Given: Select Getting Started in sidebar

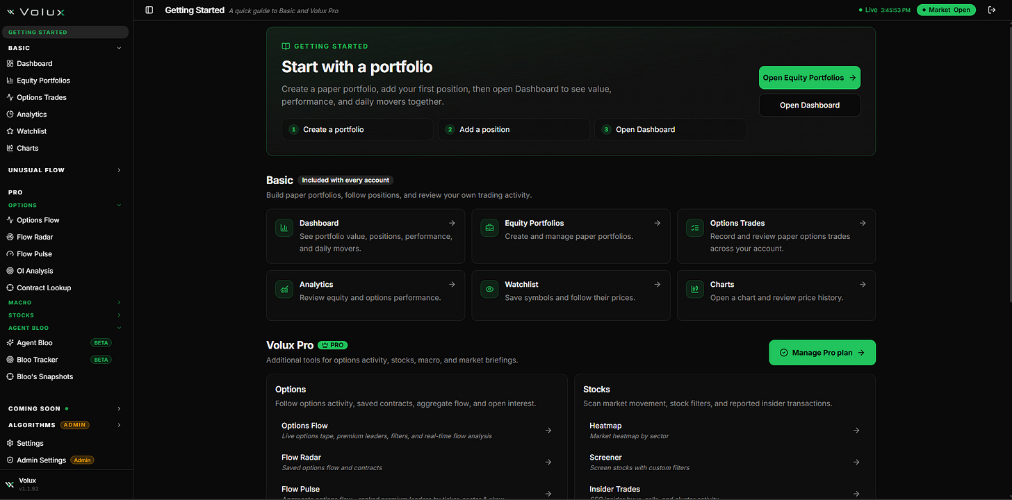Looking at the screenshot, I should point(66,32).
